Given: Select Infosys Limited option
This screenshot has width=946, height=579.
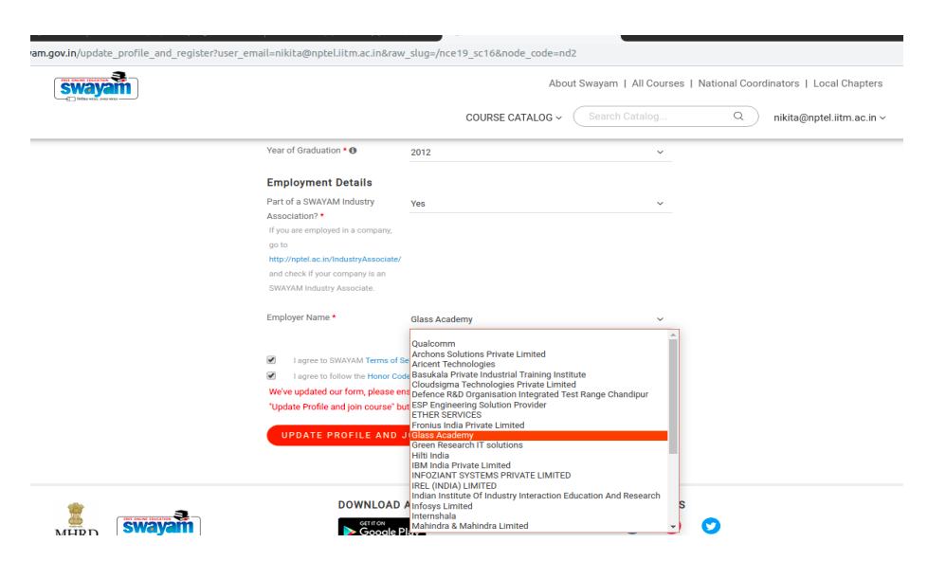Looking at the screenshot, I should click(x=539, y=506).
